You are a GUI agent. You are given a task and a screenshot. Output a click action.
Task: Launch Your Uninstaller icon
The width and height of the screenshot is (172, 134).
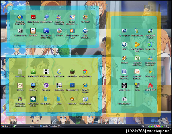[85, 31]
